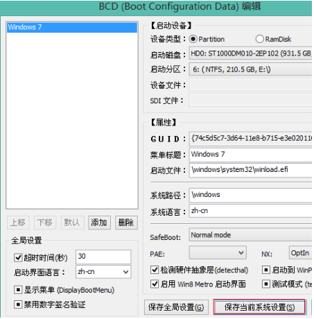Click the 菜单标题 Windows 7 text field
Viewport: 314px width, 319px height.
pos(251,155)
